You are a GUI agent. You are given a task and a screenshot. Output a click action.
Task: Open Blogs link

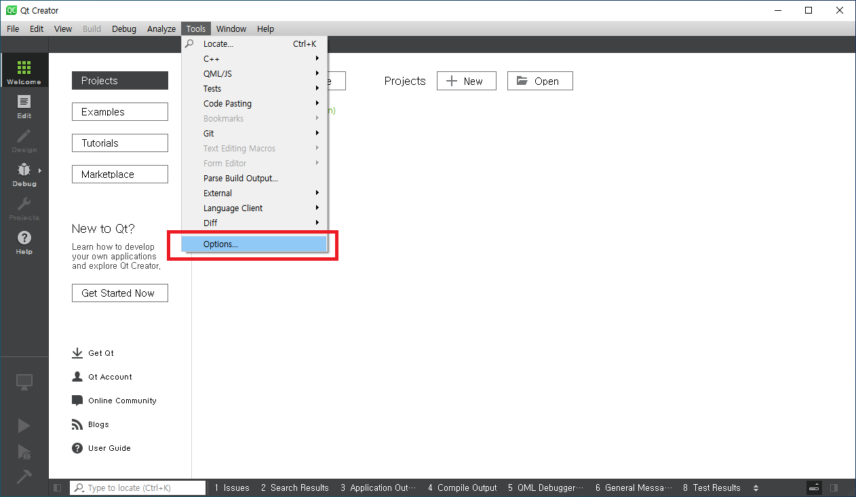point(98,424)
